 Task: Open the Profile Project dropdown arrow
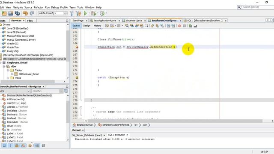[106, 13]
